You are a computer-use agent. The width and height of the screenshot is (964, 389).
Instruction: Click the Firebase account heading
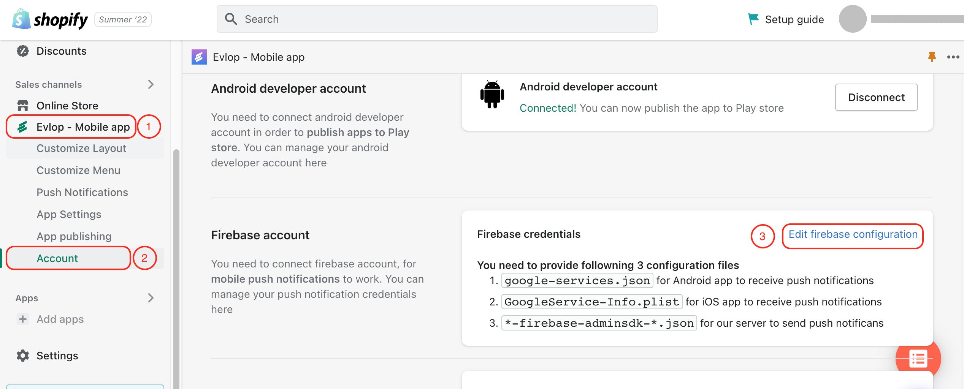pyautogui.click(x=260, y=235)
